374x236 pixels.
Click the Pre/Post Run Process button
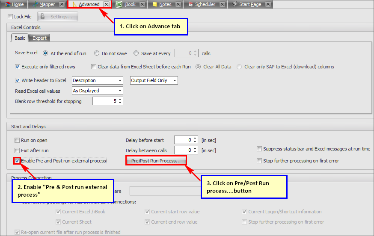point(156,161)
